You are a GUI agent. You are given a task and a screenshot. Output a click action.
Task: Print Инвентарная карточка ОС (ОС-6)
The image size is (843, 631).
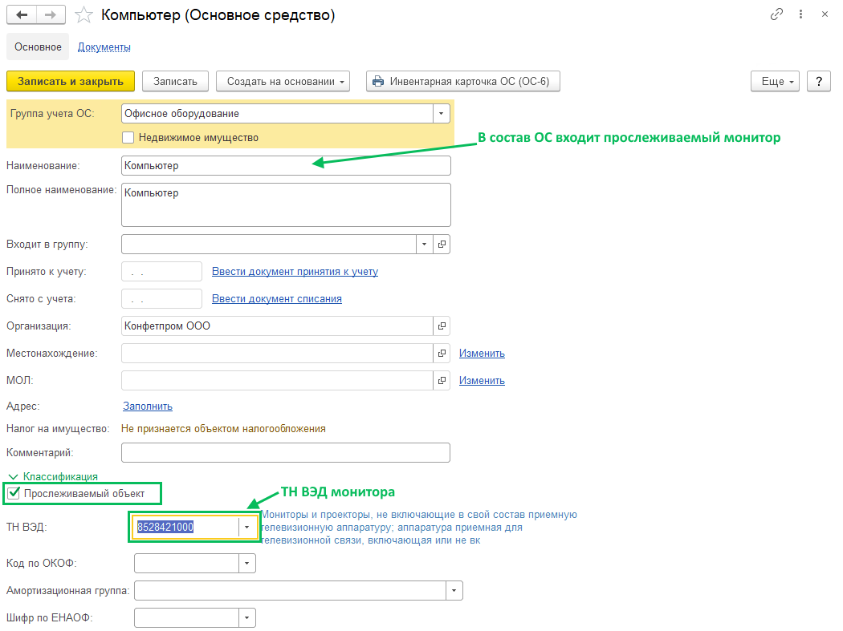tap(463, 82)
